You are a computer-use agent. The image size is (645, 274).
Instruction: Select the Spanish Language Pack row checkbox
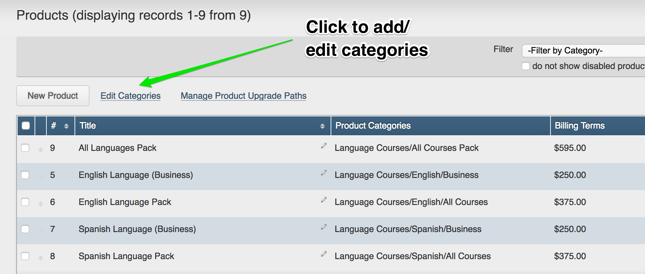pos(25,256)
